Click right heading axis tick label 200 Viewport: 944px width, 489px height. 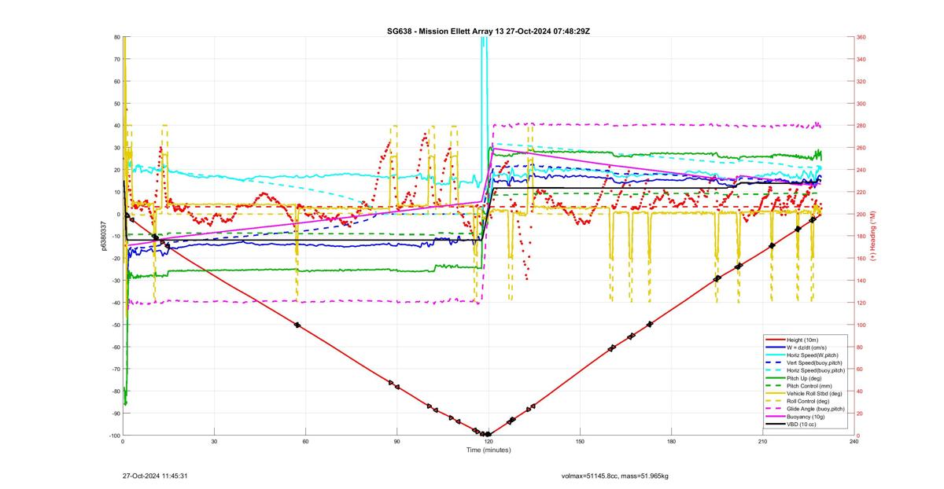pyautogui.click(x=861, y=215)
